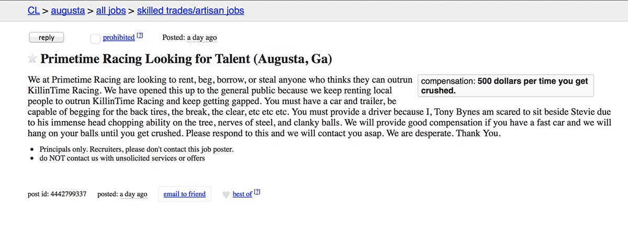Open the CL home breadcrumb link
This screenshot has width=628, height=243.
[33, 10]
